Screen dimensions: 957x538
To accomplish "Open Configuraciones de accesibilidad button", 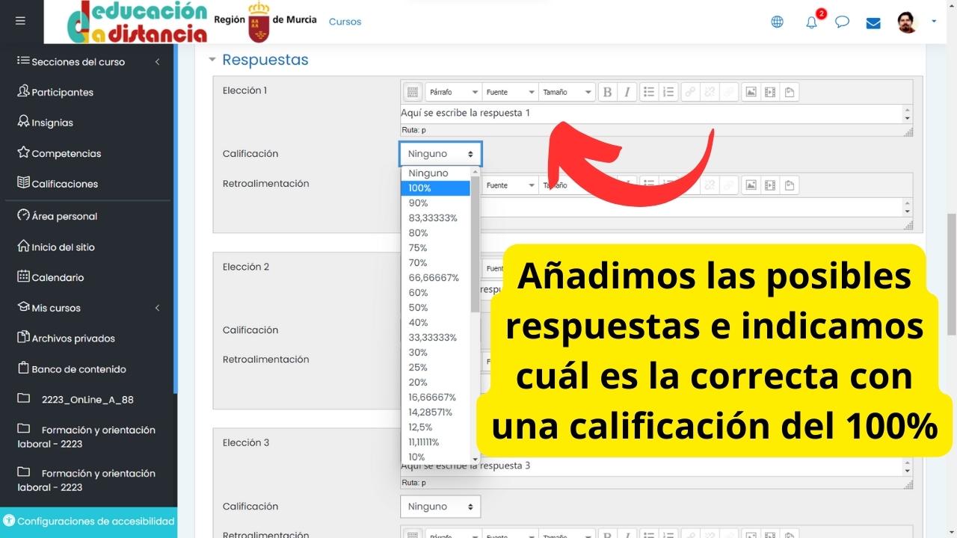I will (88, 522).
